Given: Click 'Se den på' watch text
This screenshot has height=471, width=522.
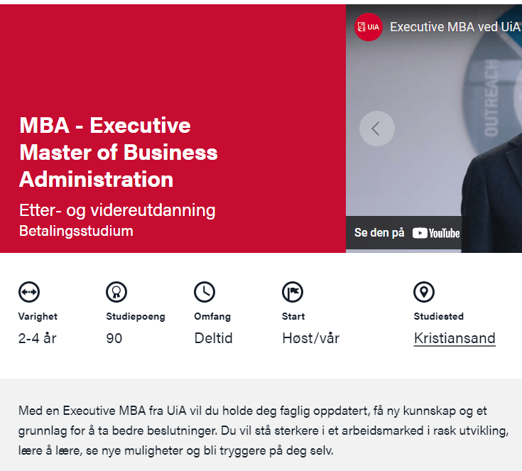Looking at the screenshot, I should (379, 233).
